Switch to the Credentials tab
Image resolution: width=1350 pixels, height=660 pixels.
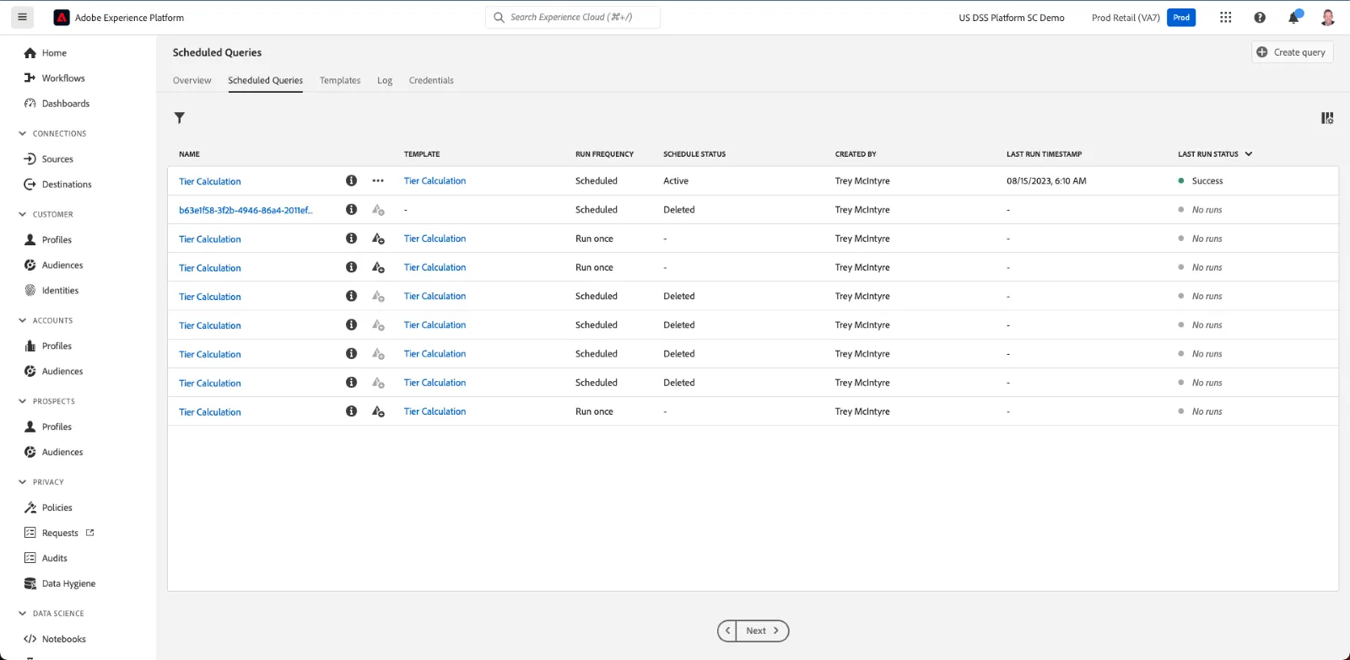[431, 81]
